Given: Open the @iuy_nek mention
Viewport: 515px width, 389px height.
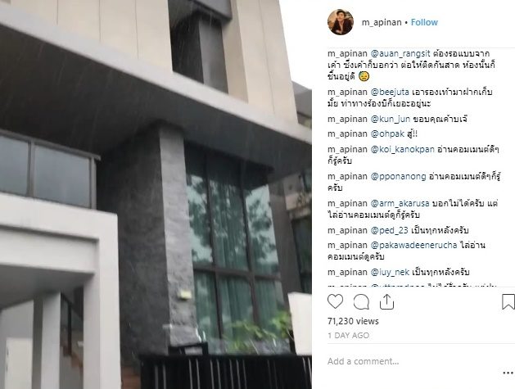Looking at the screenshot, I should (x=390, y=272).
